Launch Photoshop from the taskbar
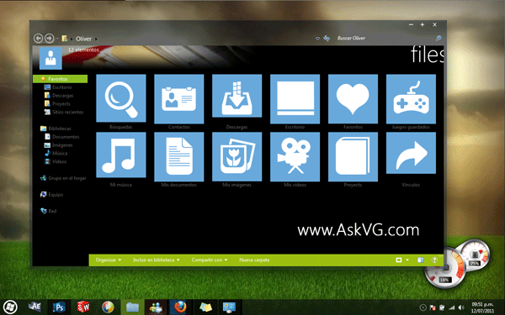Screen dimensions: 505x315 [x=59, y=307]
